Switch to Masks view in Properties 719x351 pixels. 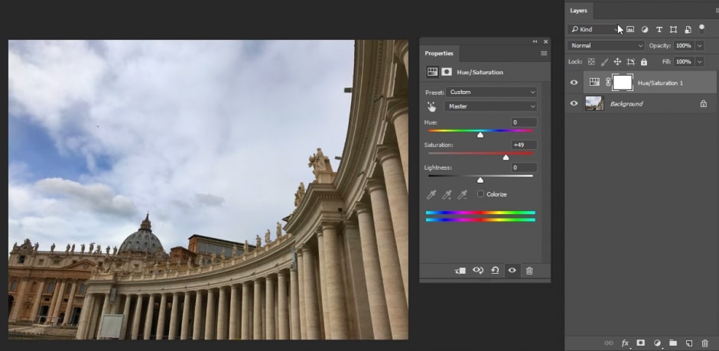click(x=445, y=72)
